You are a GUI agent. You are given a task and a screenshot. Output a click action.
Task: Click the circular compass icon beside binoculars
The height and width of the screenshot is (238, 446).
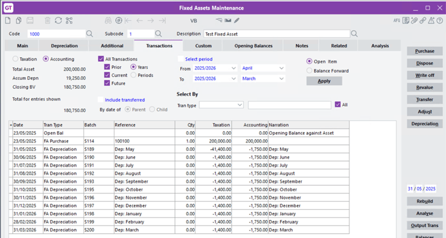(119, 20)
